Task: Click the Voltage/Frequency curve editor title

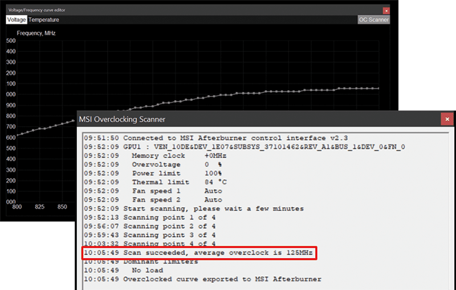Action: click(x=36, y=10)
